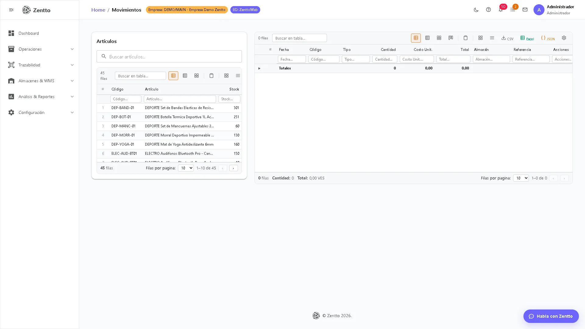Click the grid icon right of the movements clipboard
This screenshot has width=585, height=329.
(x=480, y=38)
